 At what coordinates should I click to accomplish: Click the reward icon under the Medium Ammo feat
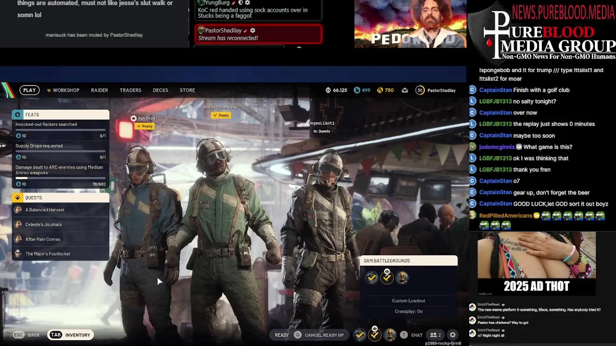[x=18, y=184]
